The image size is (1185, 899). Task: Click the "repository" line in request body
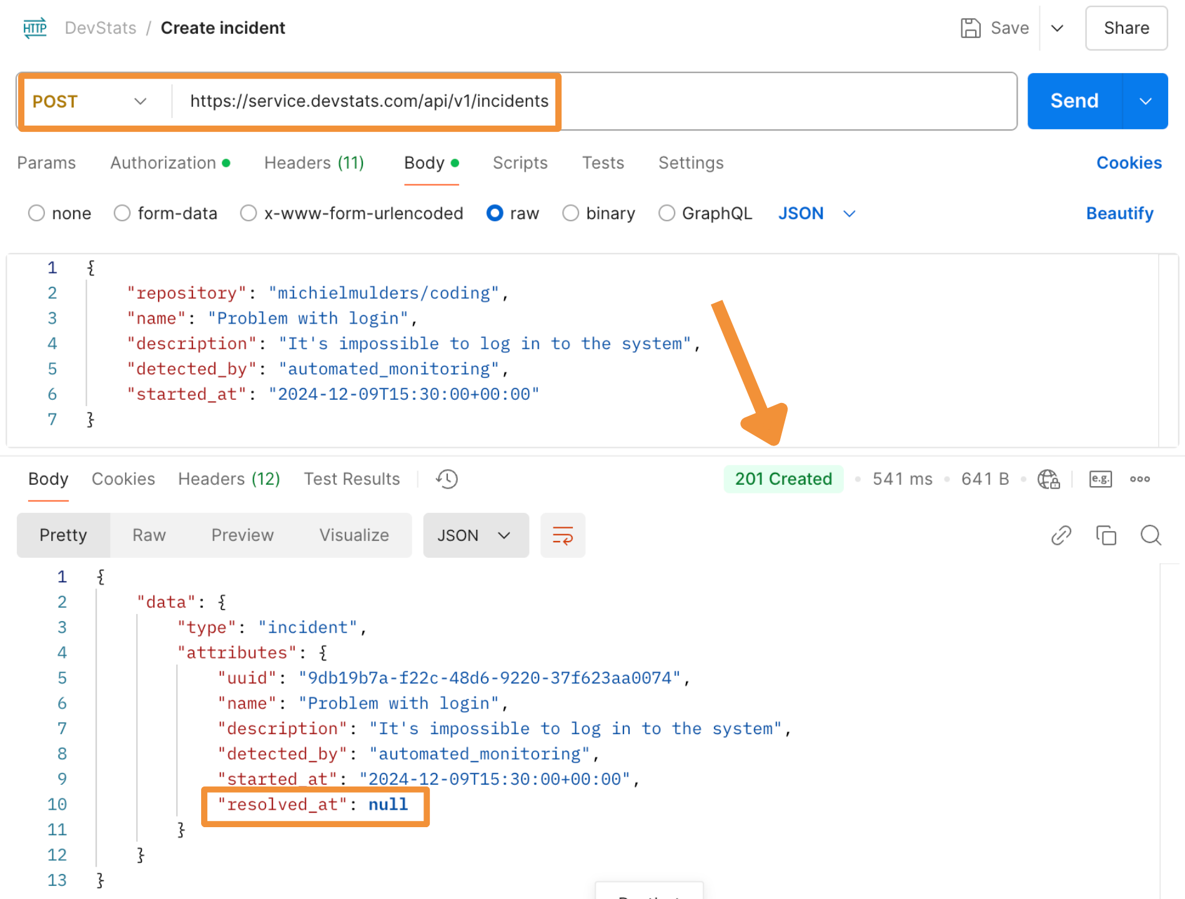[x=318, y=293]
